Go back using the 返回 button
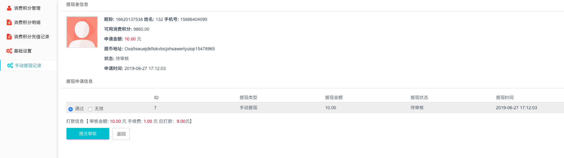This screenshot has height=158, width=564. (x=121, y=134)
